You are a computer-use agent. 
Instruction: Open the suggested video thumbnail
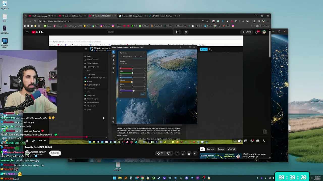[220, 156]
